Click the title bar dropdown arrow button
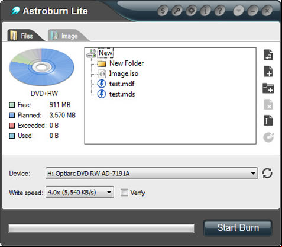The width and height of the screenshot is (282, 247). [x=239, y=11]
